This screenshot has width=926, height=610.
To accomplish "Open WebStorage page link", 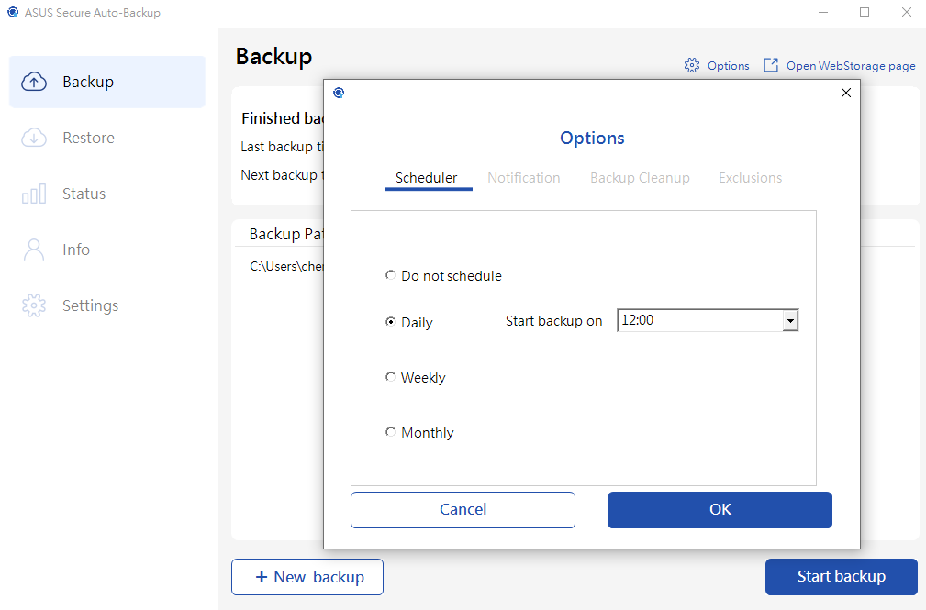I will [851, 65].
